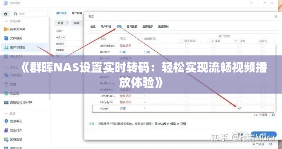Select the guest user row
The height and width of the screenshot is (149, 282).
[70, 44]
